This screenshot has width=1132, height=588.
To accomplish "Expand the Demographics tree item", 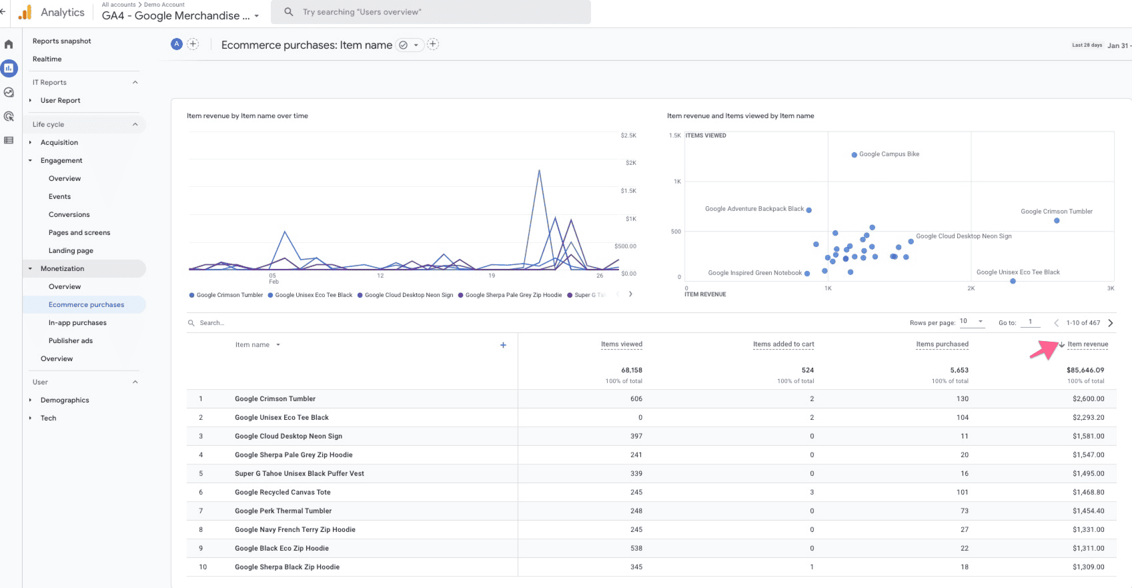I will [x=30, y=400].
